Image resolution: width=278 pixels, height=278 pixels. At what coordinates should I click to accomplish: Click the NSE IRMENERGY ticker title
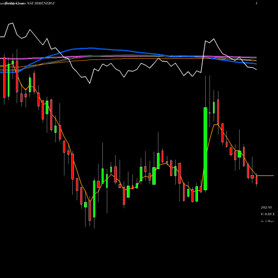click(41, 3)
